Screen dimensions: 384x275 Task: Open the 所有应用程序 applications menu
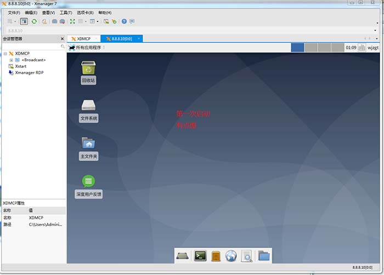[x=85, y=48]
